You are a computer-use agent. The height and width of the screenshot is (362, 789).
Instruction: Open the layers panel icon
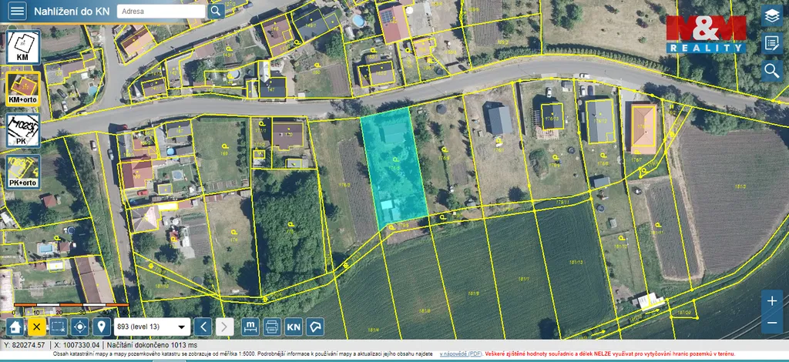coord(771,16)
